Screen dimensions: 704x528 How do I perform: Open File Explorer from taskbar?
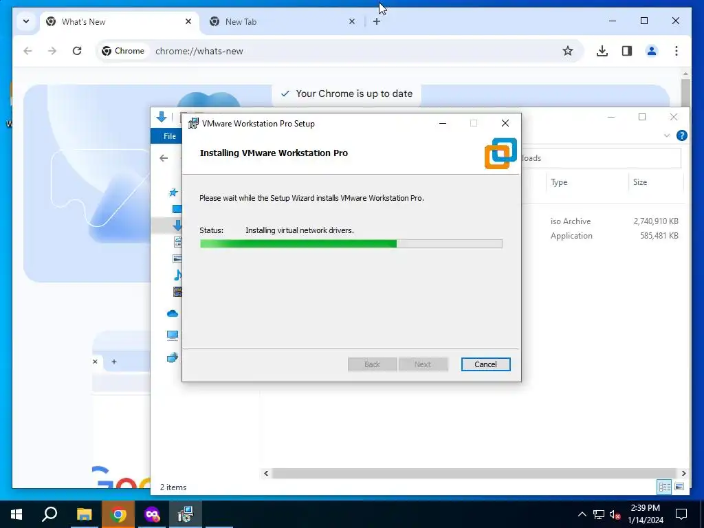84,514
